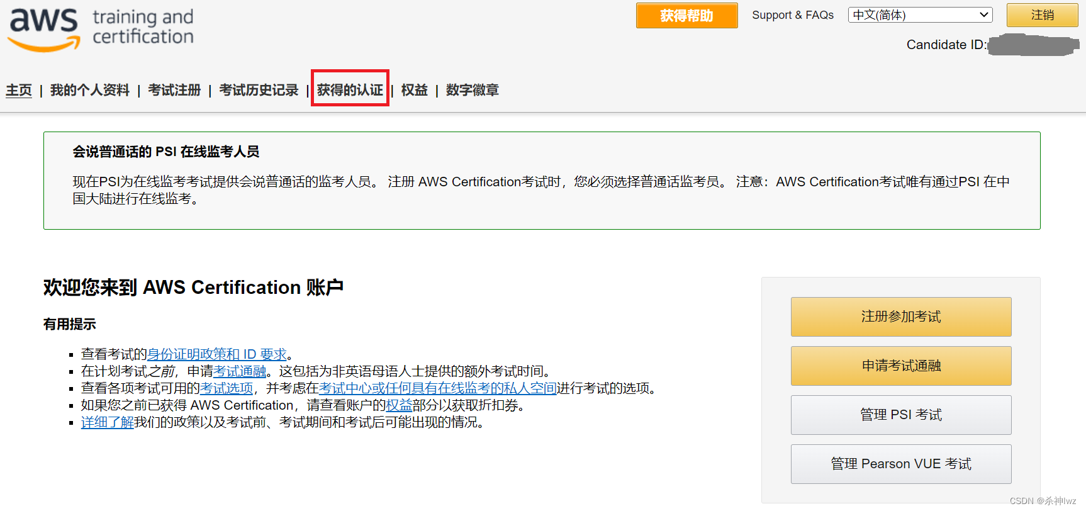Open the 考试通融 link in tips
1086x511 pixels.
coord(240,371)
